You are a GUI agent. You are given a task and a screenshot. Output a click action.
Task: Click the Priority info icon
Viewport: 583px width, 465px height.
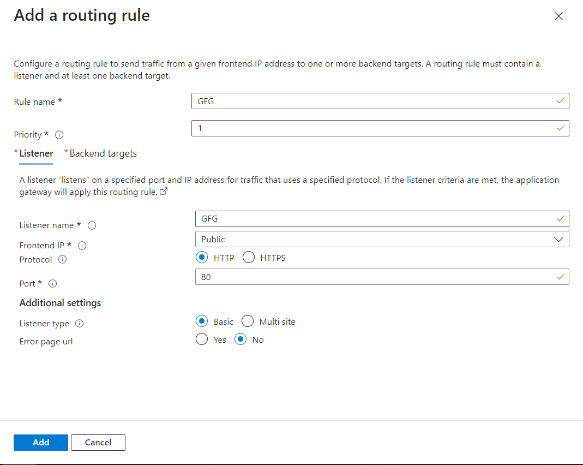pyautogui.click(x=59, y=135)
